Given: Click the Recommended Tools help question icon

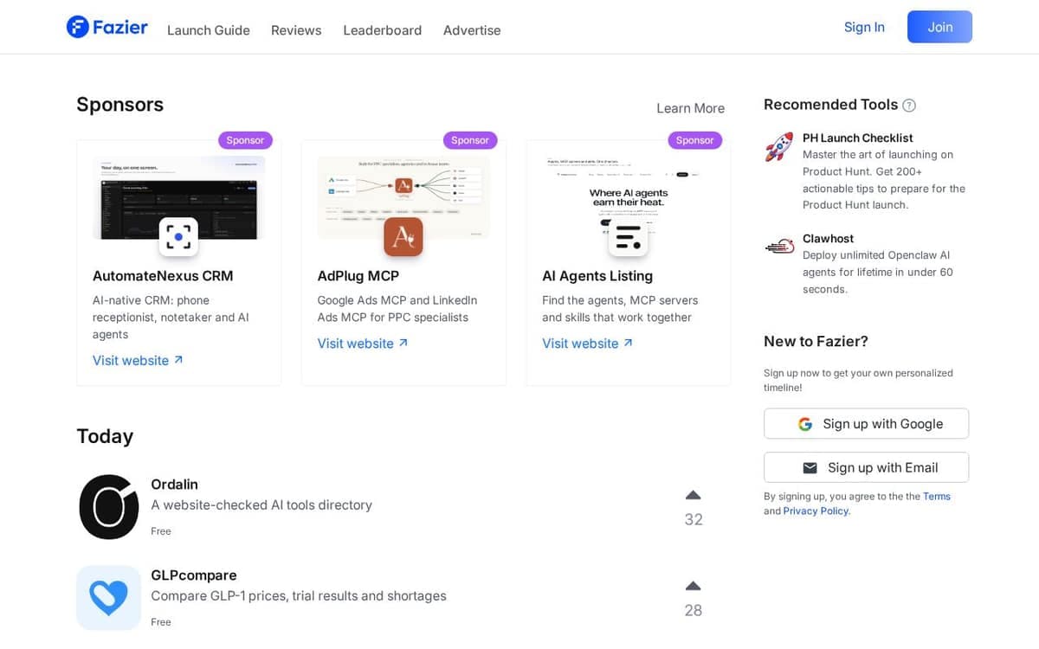Looking at the screenshot, I should point(909,106).
